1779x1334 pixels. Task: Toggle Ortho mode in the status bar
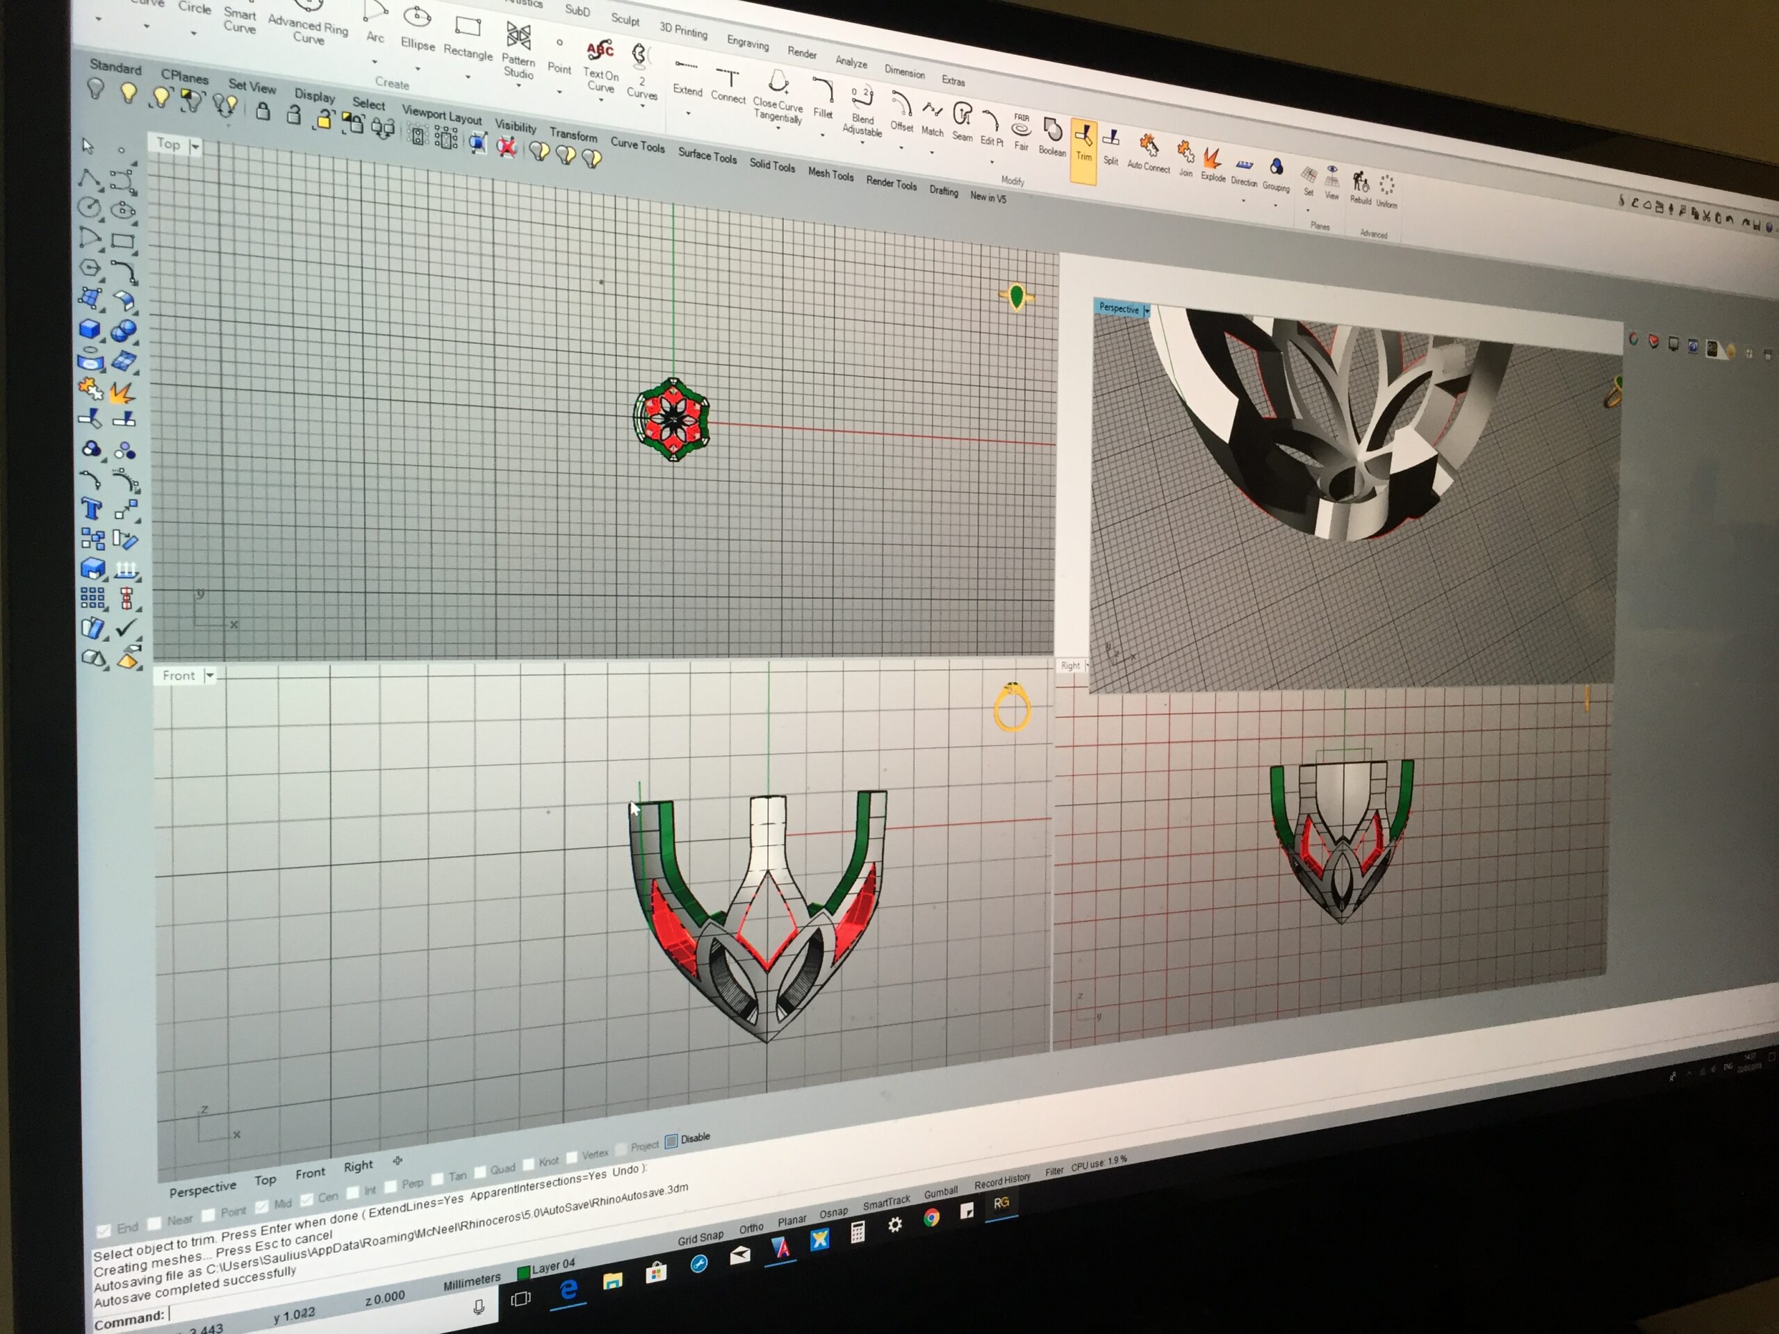751,1228
